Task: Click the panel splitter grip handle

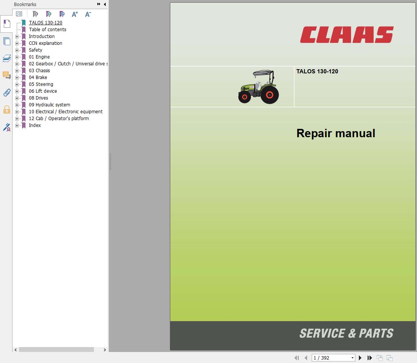Action: pos(110,162)
